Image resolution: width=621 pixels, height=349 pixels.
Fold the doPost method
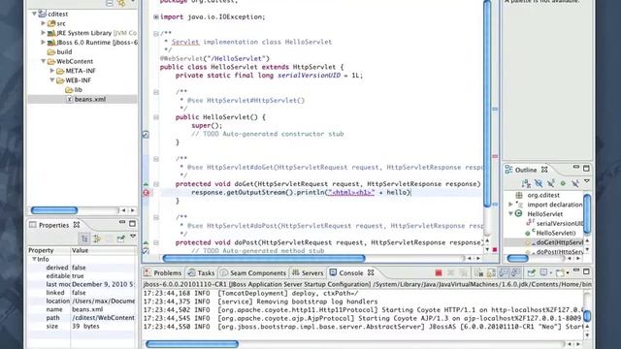coord(156,242)
